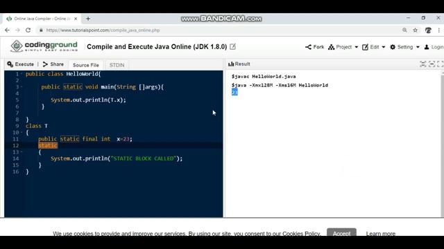Click '$java -Xmx128M -Xms16M HelloWorld' line
The height and width of the screenshot is (249, 444).
(280, 85)
